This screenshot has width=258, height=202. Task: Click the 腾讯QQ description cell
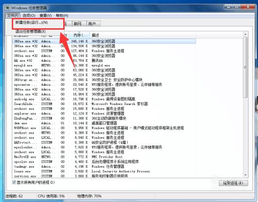97,61
